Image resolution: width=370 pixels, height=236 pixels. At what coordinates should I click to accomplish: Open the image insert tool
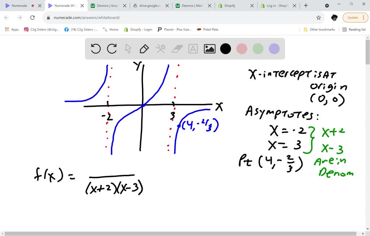pyautogui.click(x=209, y=49)
